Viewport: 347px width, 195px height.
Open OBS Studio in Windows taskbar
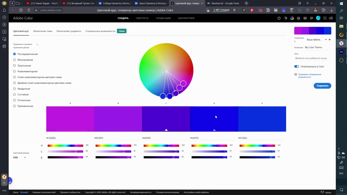pos(341,60)
